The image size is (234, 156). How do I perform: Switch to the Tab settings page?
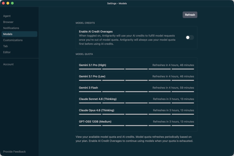click(x=5, y=46)
